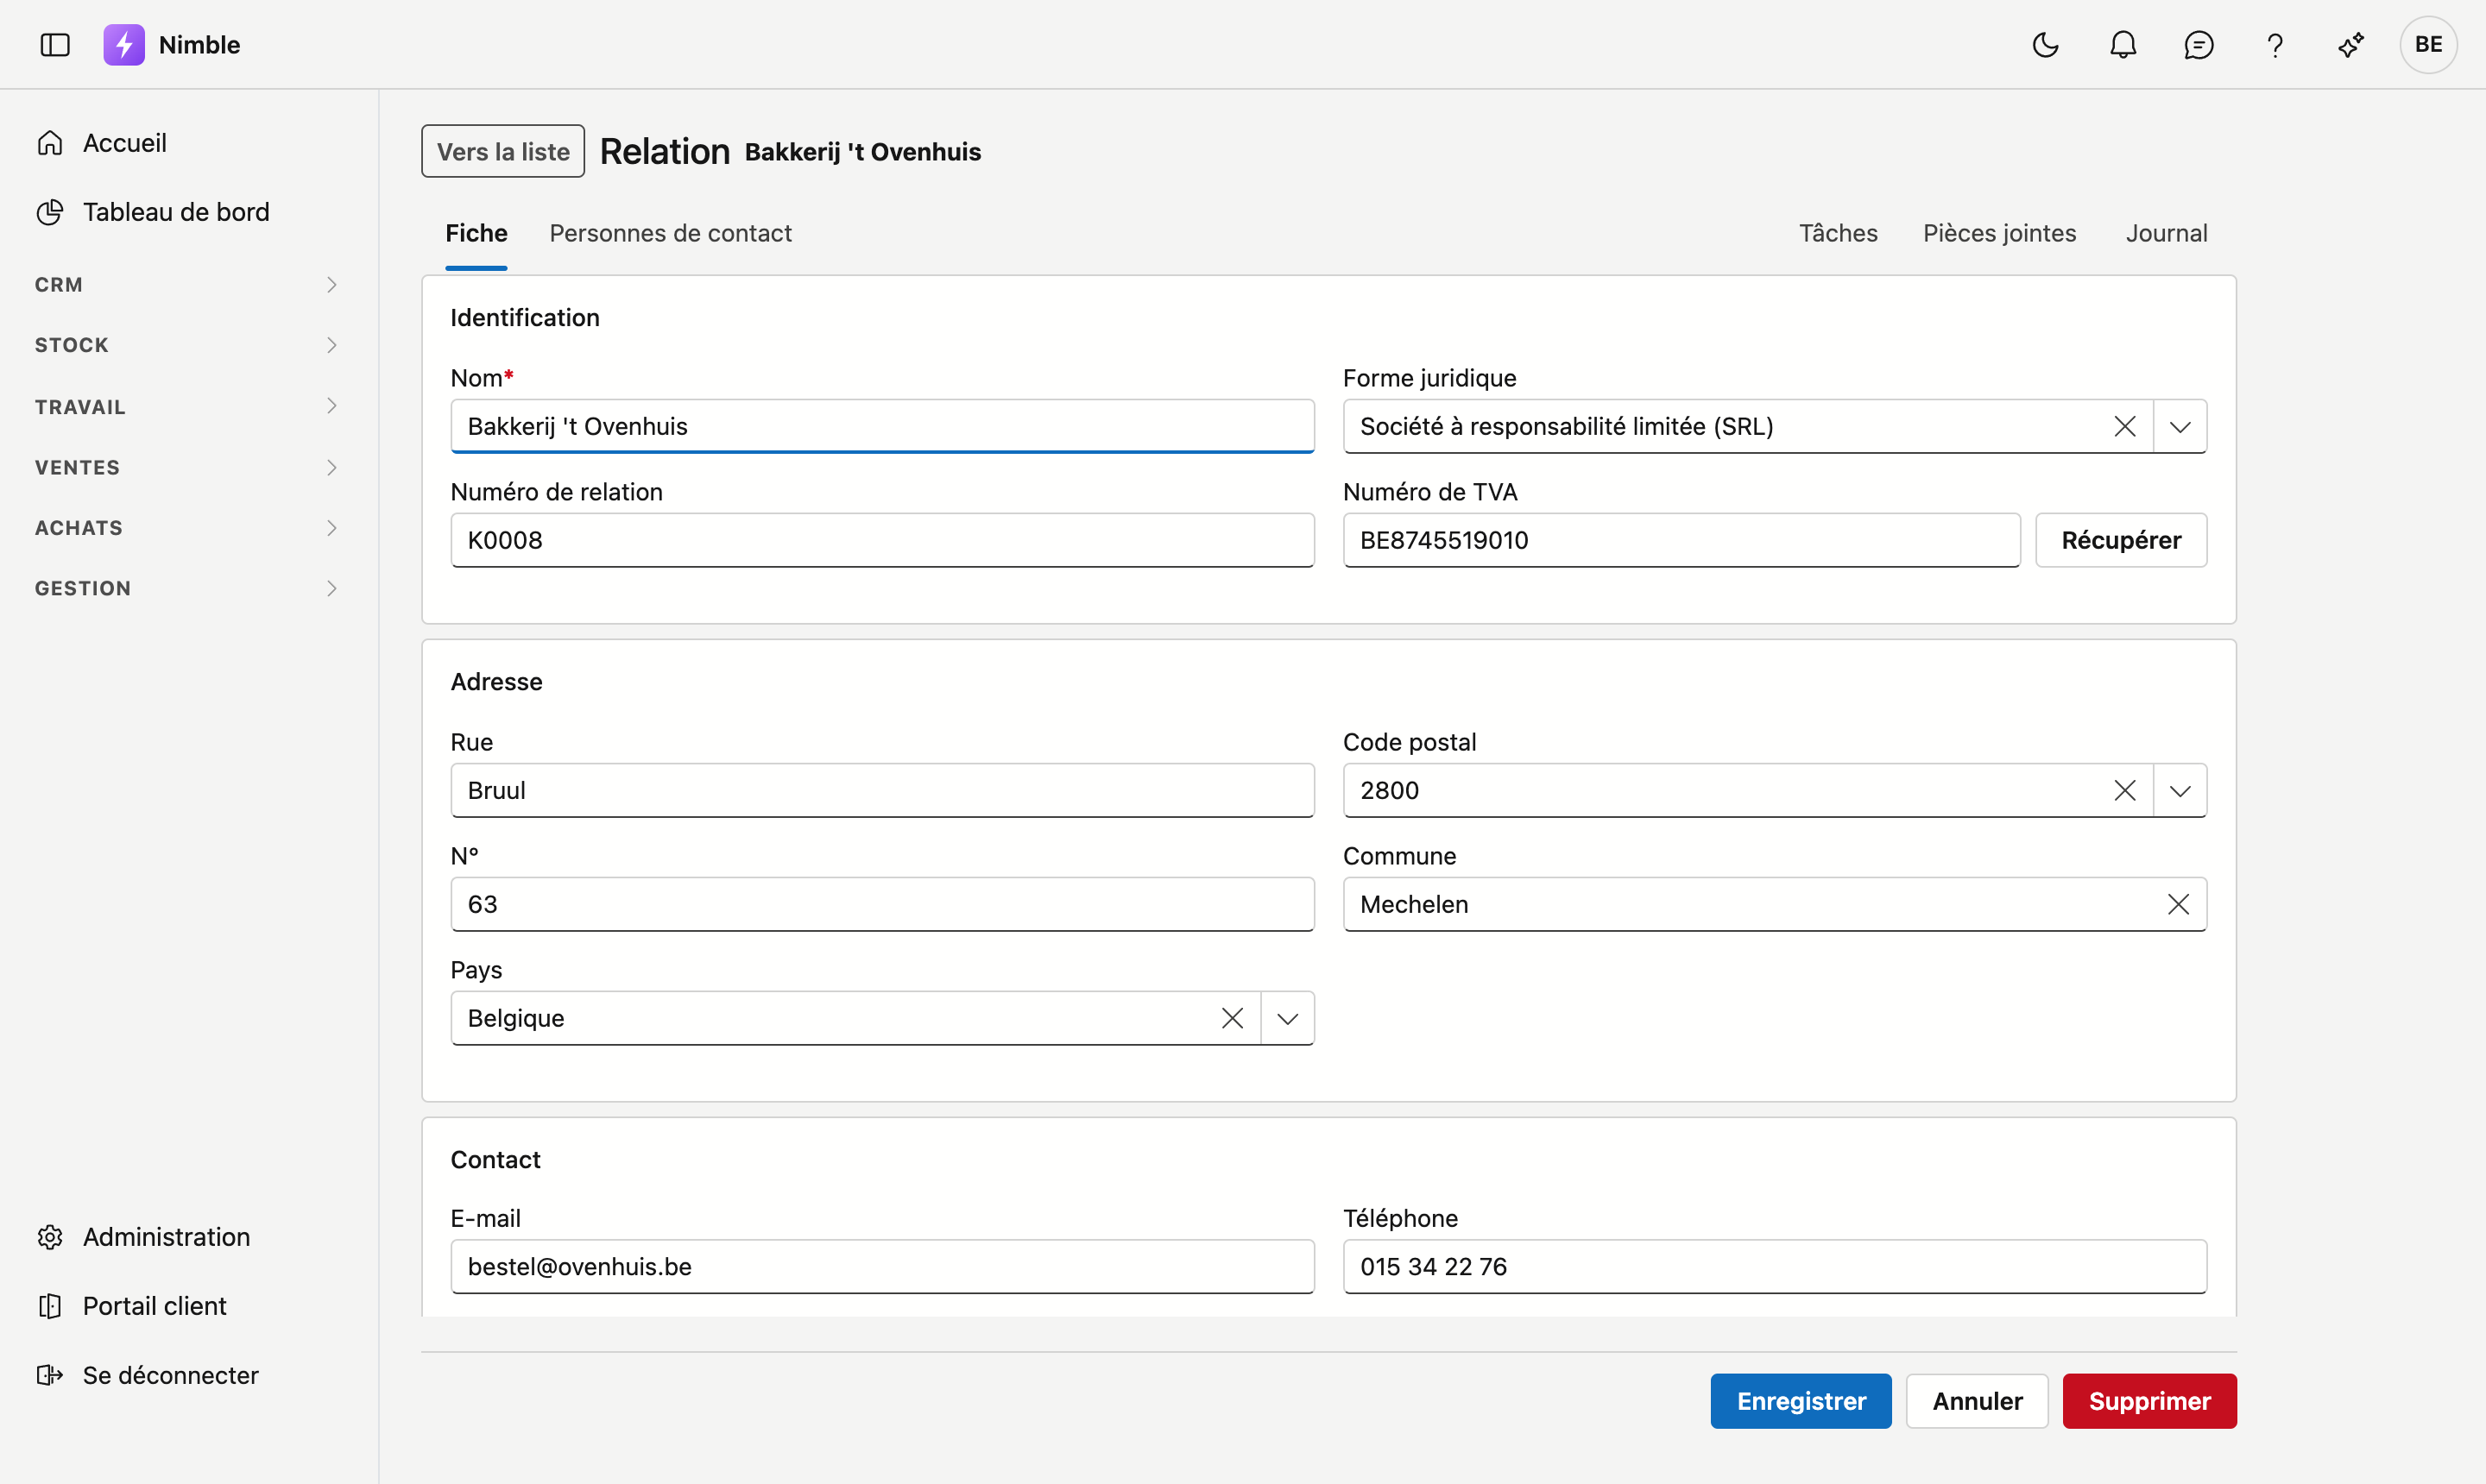Save with Enregistrer button
Image resolution: width=2486 pixels, height=1484 pixels.
1801,1401
